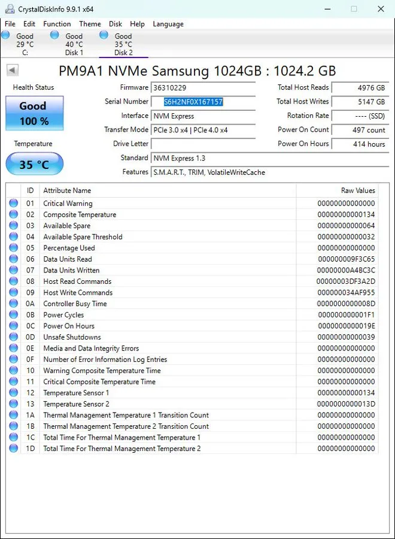Click status icon for Media and Data Integrity Errors

tap(13, 348)
